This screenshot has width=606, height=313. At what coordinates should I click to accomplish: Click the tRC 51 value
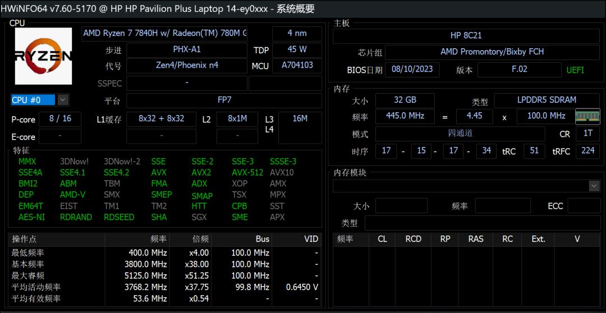(x=534, y=151)
